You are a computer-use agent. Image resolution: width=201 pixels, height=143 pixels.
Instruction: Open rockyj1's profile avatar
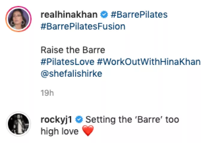point(18,124)
